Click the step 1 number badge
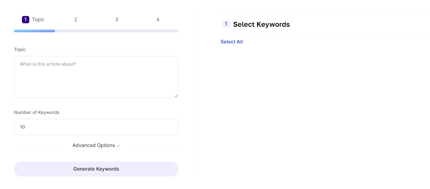 coord(25,19)
